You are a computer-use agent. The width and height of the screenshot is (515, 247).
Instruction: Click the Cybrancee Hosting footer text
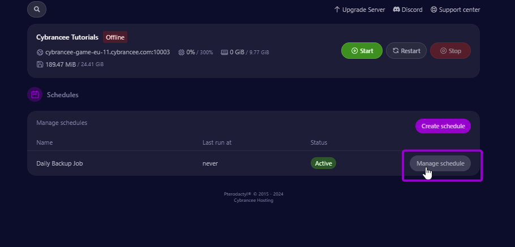(x=254, y=201)
